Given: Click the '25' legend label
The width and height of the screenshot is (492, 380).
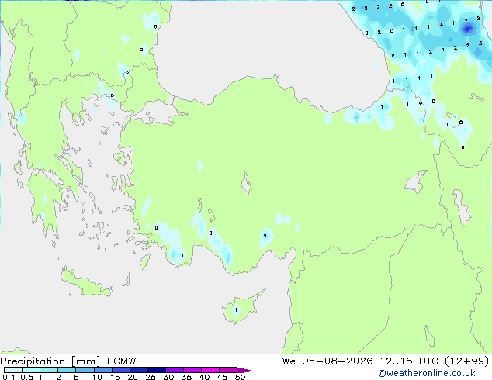Looking at the screenshot, I should tap(151, 377).
